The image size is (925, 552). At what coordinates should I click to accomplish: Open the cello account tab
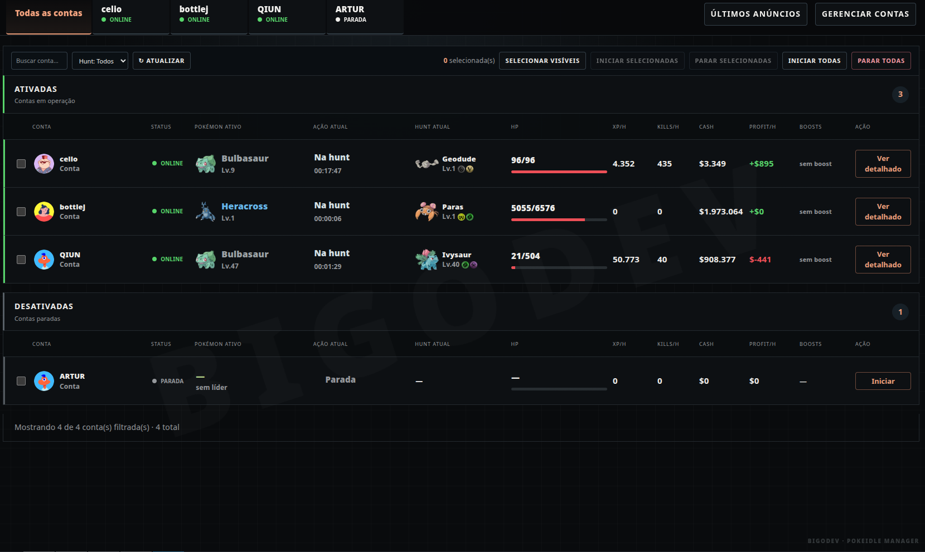131,17
